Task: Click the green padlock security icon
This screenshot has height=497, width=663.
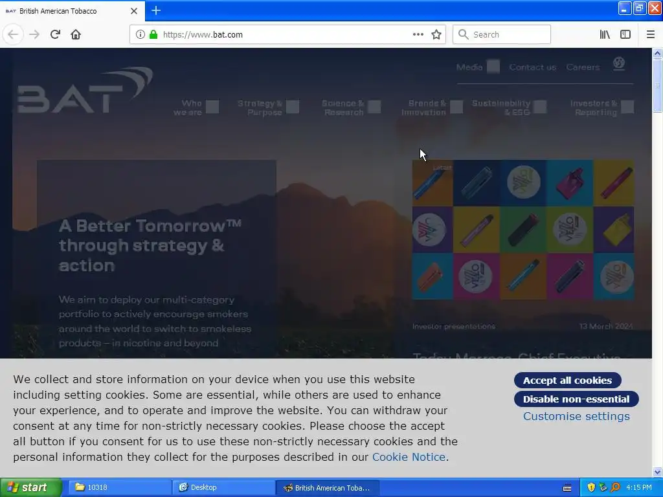Action: click(153, 35)
